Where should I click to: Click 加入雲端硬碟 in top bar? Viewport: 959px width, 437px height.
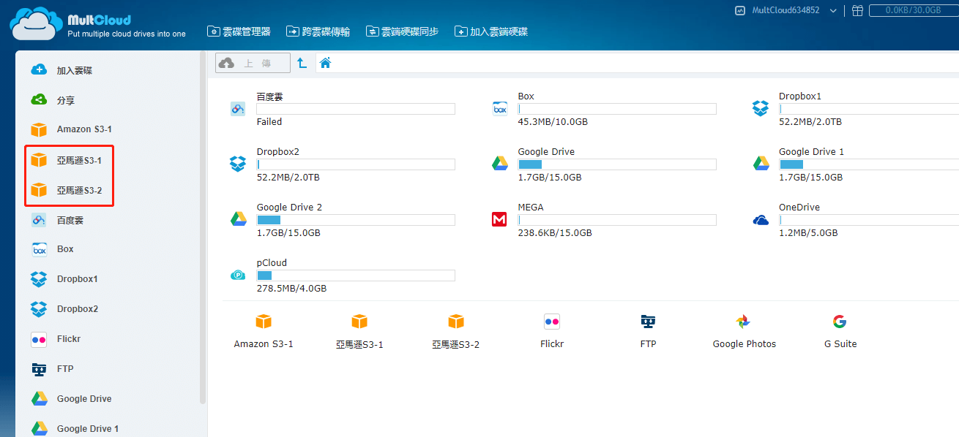tap(491, 31)
